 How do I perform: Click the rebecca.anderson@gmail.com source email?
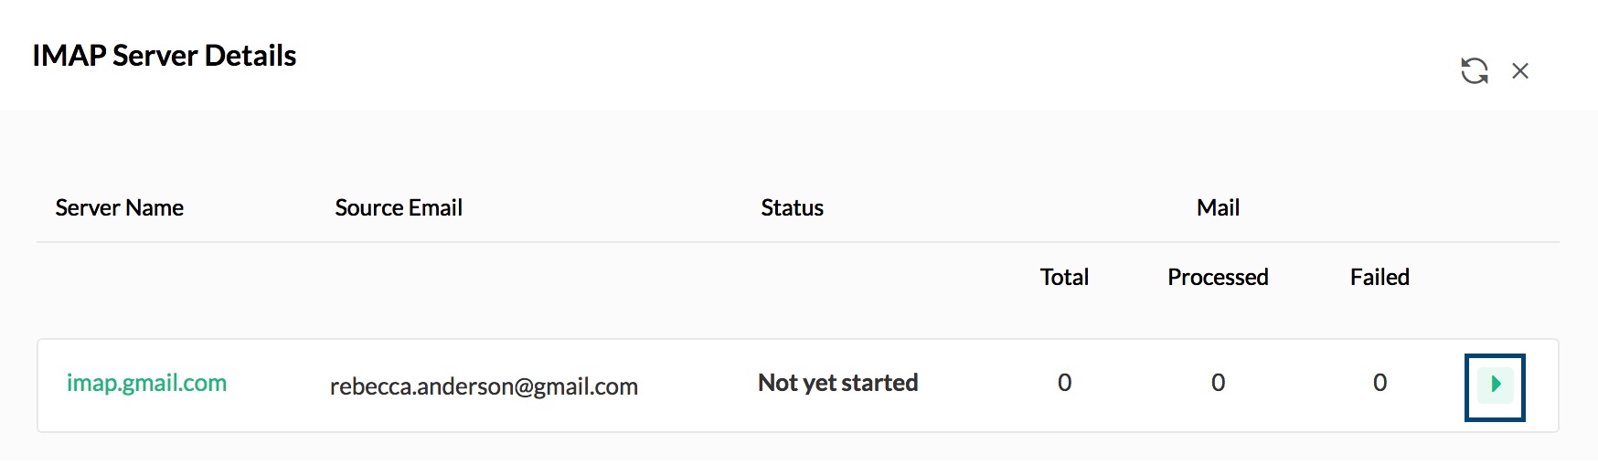(x=484, y=386)
